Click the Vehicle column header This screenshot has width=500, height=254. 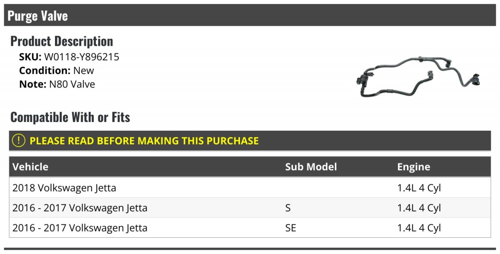[30, 167]
